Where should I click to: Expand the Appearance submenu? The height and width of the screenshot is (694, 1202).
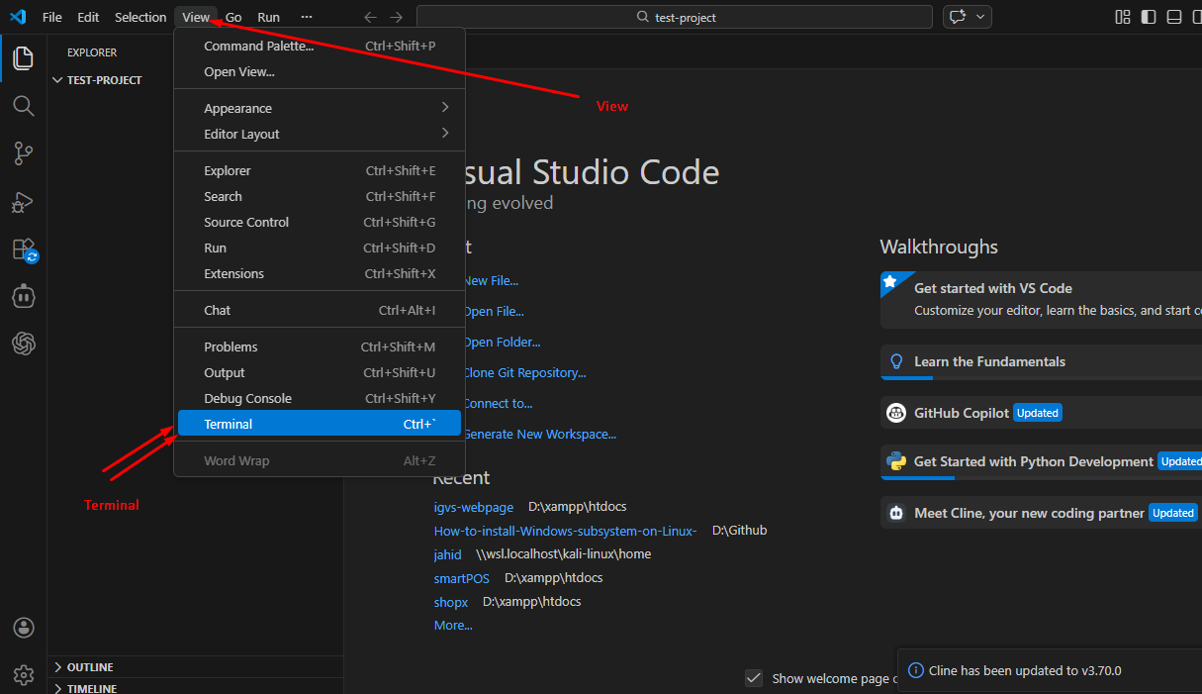coord(319,108)
